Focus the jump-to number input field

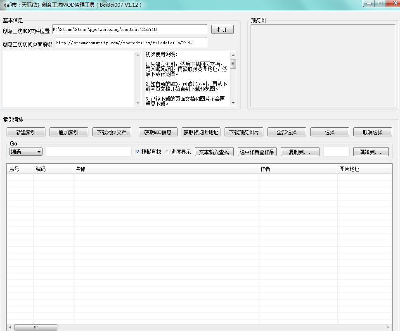[x=336, y=152]
